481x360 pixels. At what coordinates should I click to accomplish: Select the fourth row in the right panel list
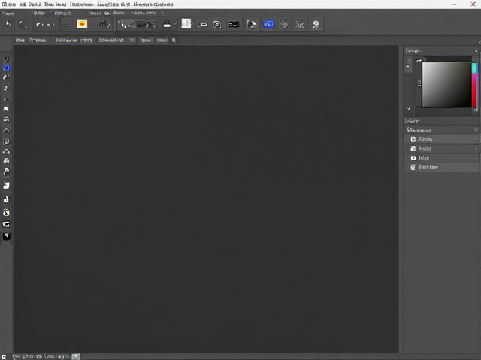tap(442, 167)
